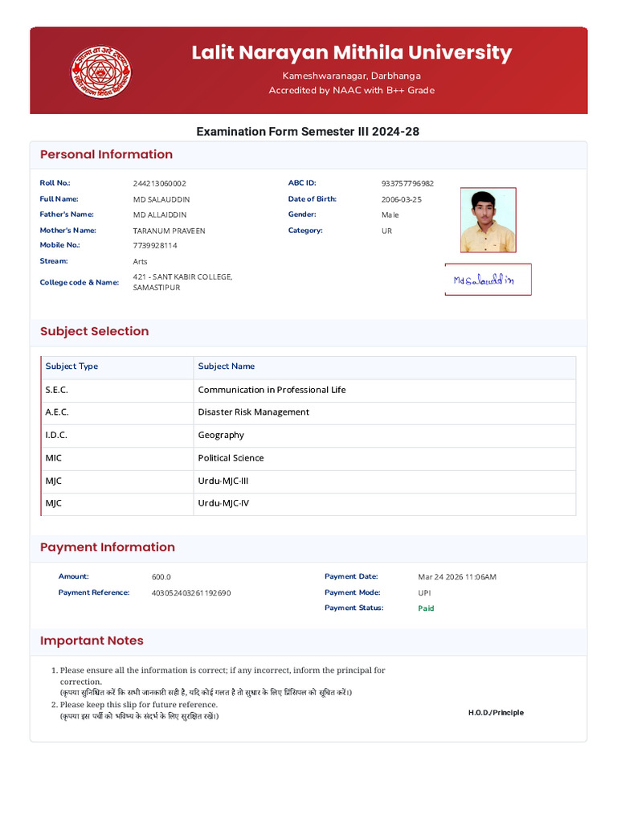This screenshot has height=823, width=617.
Task: Click the payment mode value UPI
Action: pos(424,593)
